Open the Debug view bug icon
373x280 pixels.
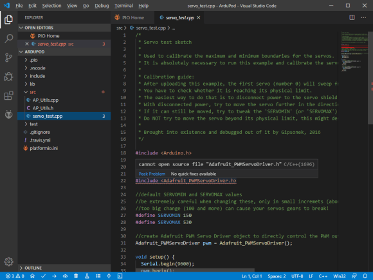tap(8, 77)
